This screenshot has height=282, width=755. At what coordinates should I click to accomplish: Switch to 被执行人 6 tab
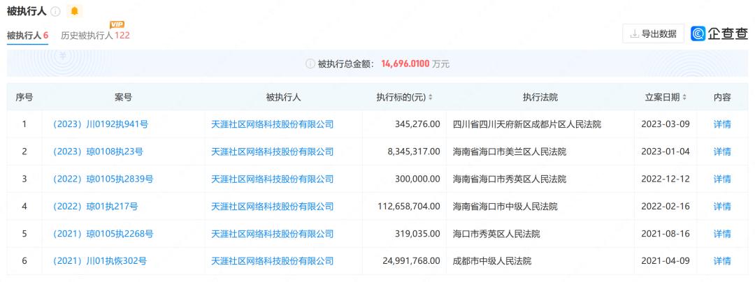point(27,35)
